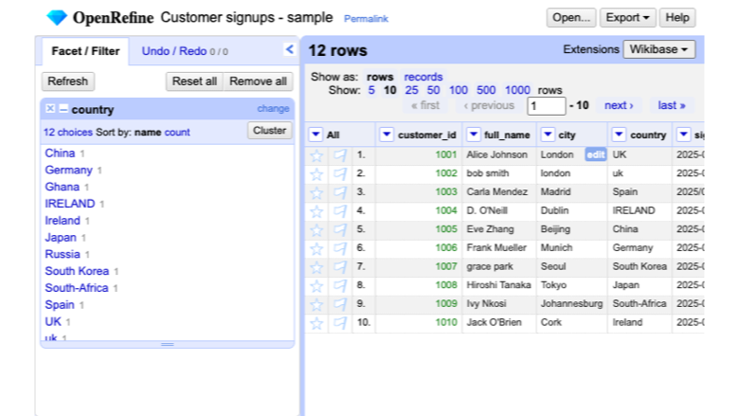The width and height of the screenshot is (739, 416).
Task: Click change link in country facet
Action: click(x=273, y=109)
